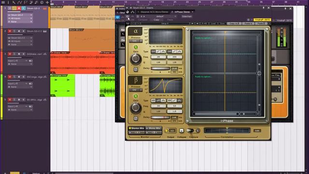Click the alpha channel badge
This screenshot has height=174, width=309.
click(x=135, y=31)
